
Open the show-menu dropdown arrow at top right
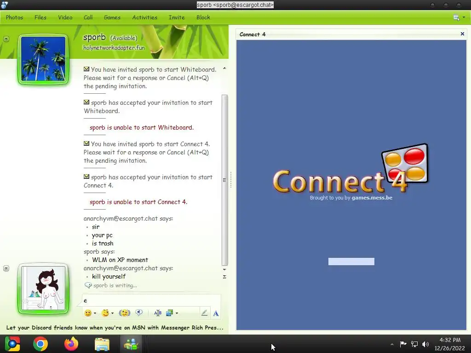(464, 17)
